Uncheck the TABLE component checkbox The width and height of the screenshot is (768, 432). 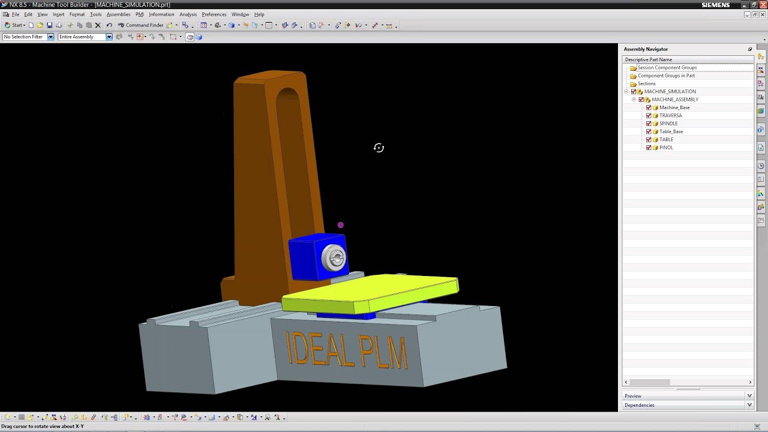(649, 140)
